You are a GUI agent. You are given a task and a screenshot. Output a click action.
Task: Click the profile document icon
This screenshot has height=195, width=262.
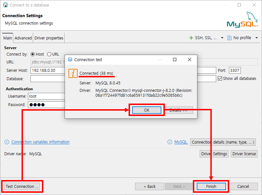229,38
